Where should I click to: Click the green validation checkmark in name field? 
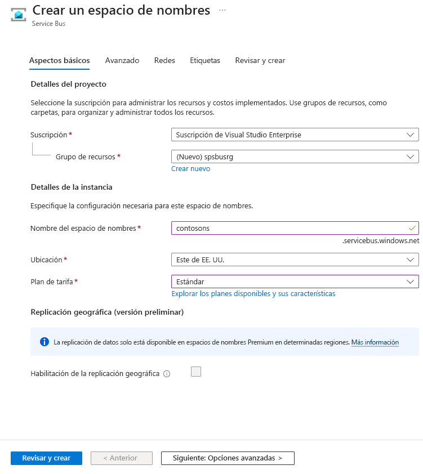[x=412, y=228]
